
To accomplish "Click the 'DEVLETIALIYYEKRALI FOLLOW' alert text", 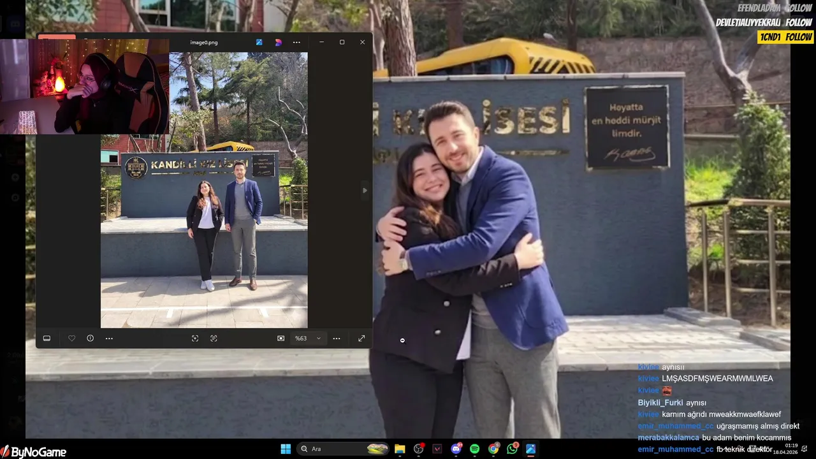I will 764,22.
